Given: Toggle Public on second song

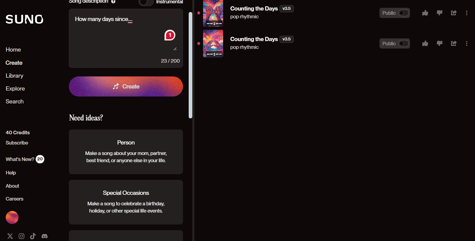Looking at the screenshot, I should point(403,43).
